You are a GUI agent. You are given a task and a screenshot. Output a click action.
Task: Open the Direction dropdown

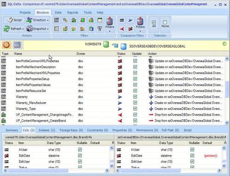click(x=38, y=20)
